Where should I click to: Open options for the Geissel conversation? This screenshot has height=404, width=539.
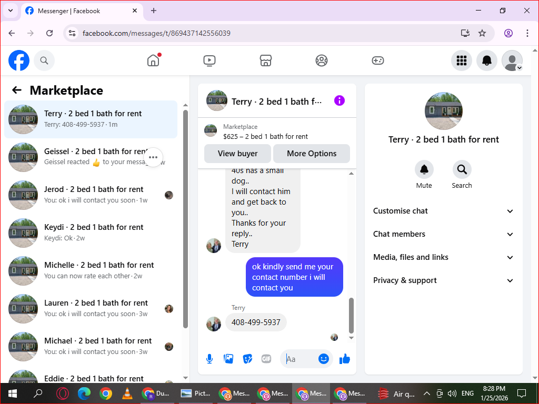tap(153, 157)
